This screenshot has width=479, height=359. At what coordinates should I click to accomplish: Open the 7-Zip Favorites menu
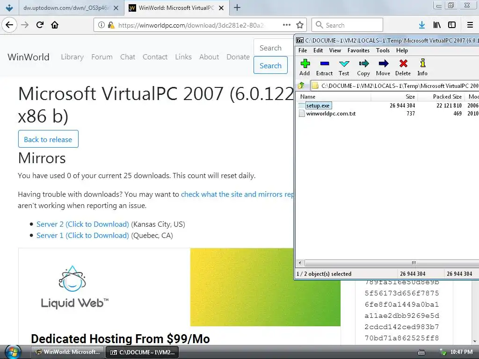pyautogui.click(x=358, y=50)
